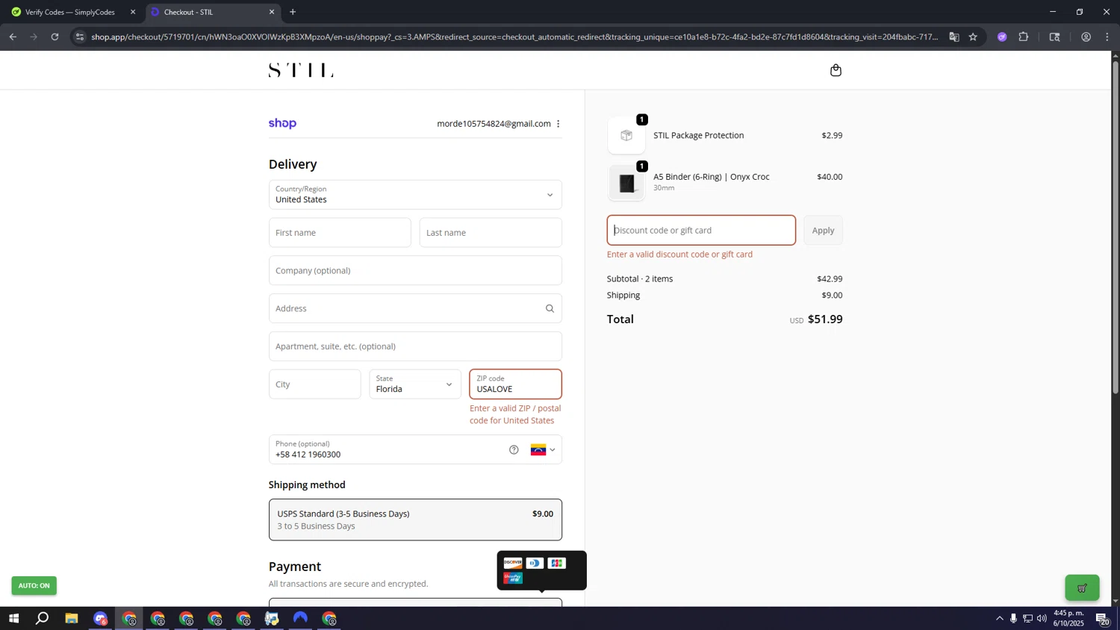
Task: Focus the Last name field
Action: (491, 233)
